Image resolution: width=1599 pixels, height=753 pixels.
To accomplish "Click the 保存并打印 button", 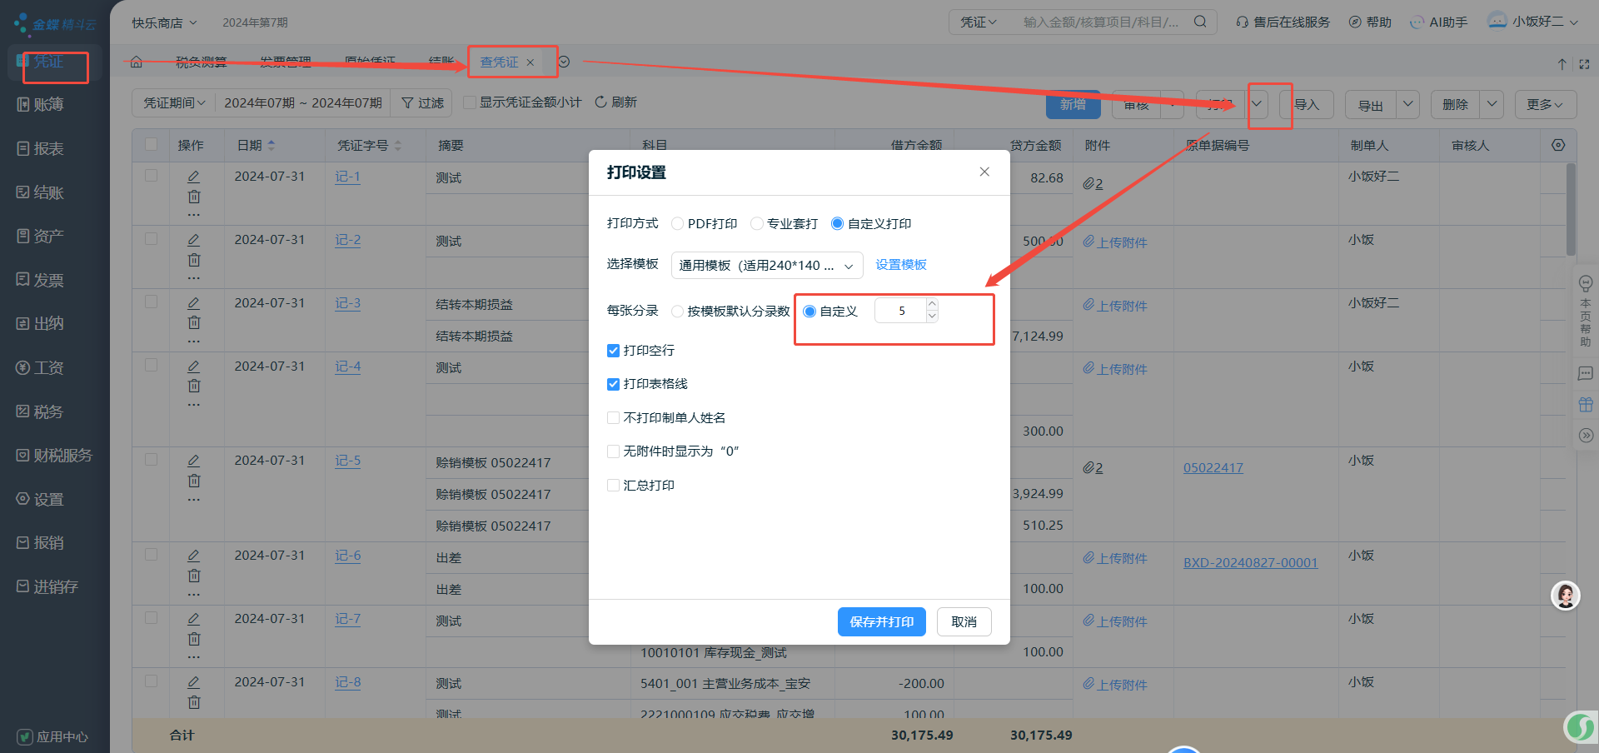I will coord(881,622).
